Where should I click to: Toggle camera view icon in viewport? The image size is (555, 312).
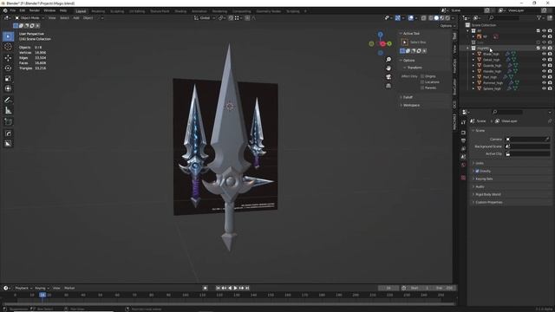388,77
